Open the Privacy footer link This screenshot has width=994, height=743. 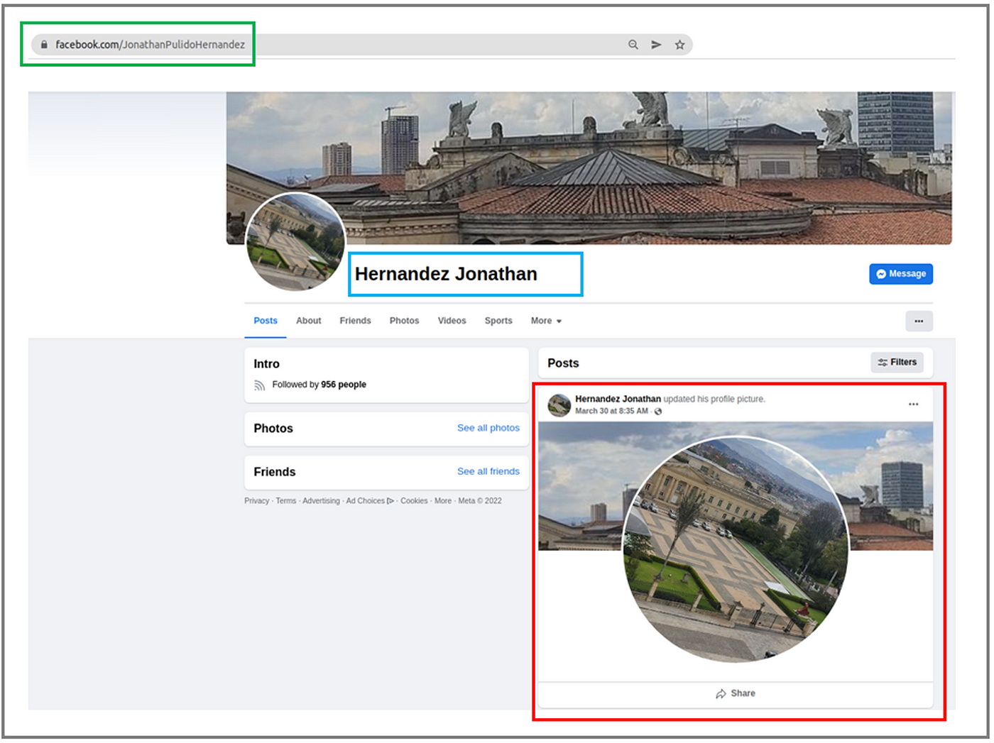point(257,501)
